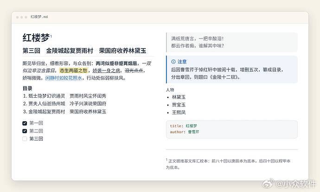Open the link 闲静时如姣花照水

[x=64, y=78]
